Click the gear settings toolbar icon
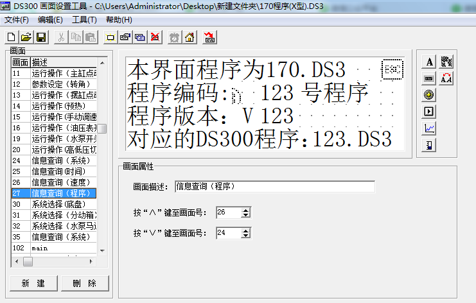This screenshot has height=303, width=476. 175,37
